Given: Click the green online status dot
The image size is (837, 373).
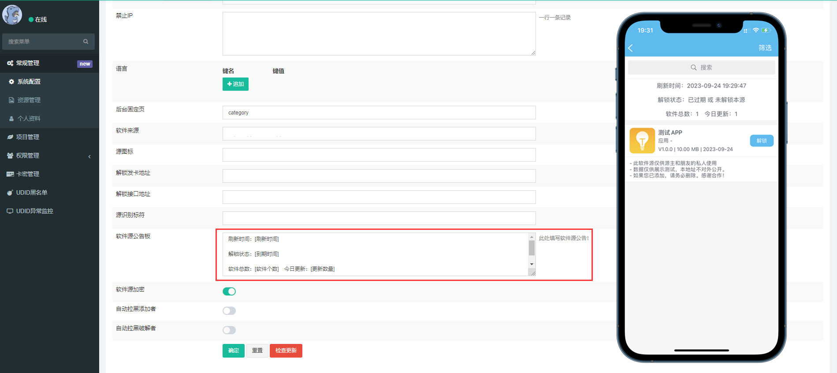Looking at the screenshot, I should (31, 19).
